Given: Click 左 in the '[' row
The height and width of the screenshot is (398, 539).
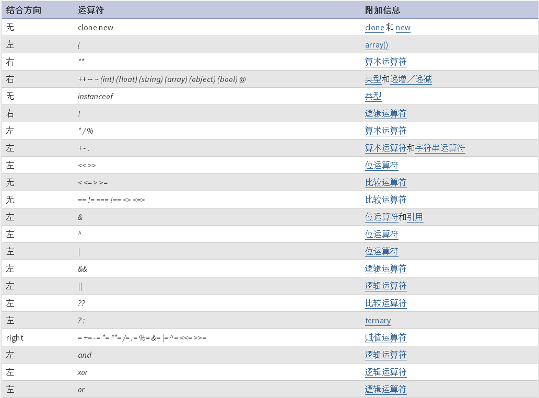Looking at the screenshot, I should pos(10,45).
